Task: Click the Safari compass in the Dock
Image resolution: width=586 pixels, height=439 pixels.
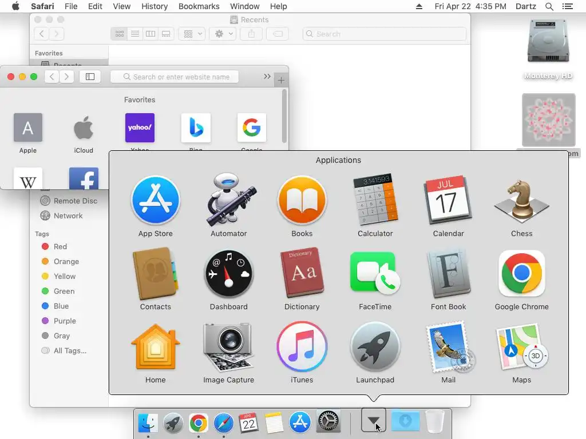Action: (x=224, y=422)
